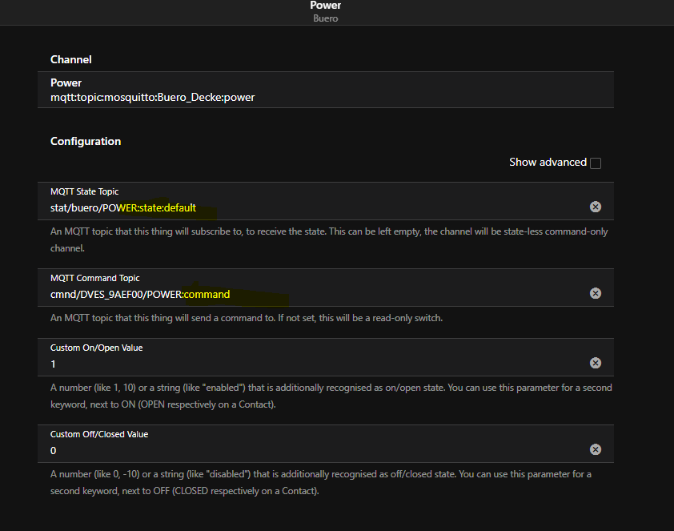
Task: Click the Buero subtitle under Power
Action: point(326,18)
